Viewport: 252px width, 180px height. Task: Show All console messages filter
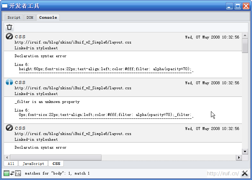coord(11,163)
